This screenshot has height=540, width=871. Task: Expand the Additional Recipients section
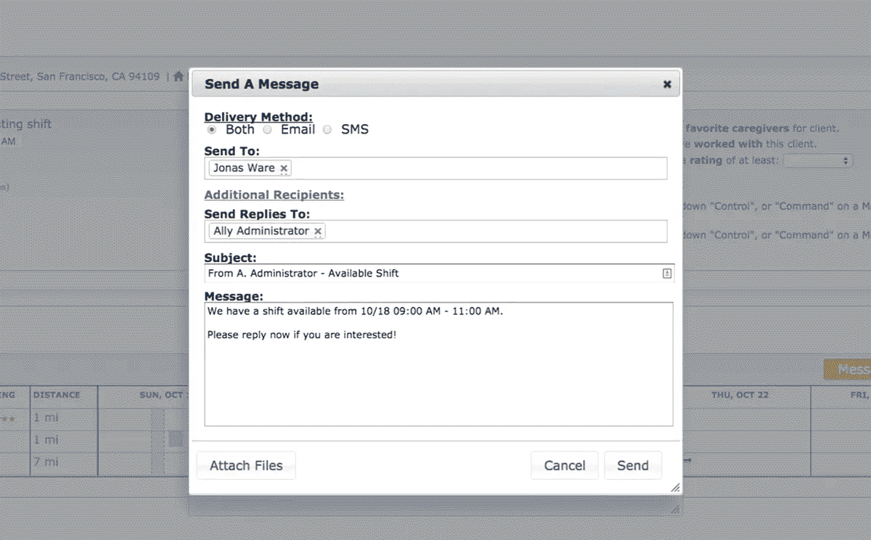click(274, 195)
